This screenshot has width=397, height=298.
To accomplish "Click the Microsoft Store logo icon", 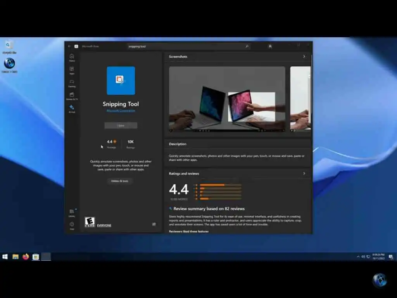I will (x=76, y=47).
